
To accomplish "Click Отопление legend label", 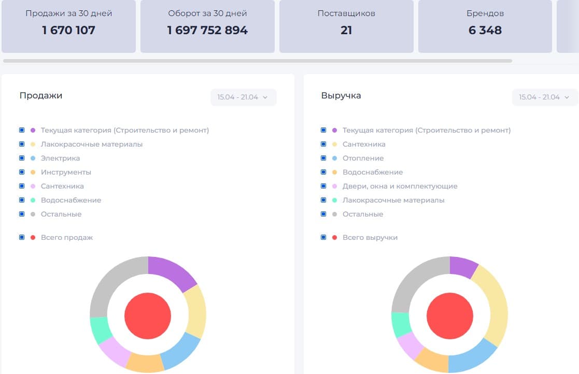I will point(363,158).
